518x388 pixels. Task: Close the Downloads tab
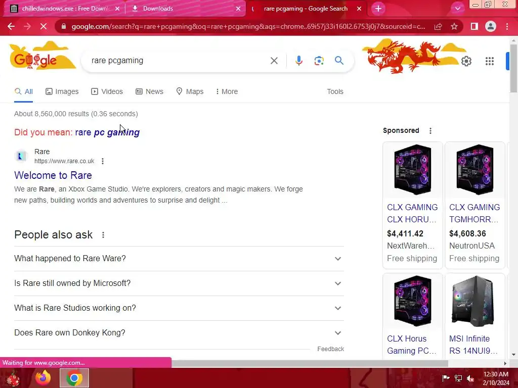pyautogui.click(x=238, y=9)
